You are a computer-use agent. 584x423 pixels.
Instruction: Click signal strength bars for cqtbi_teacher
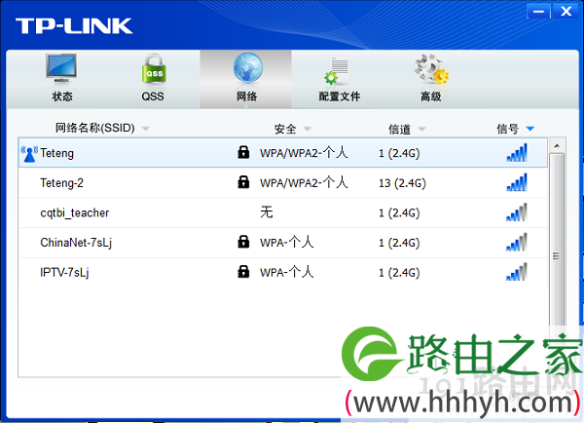517,212
